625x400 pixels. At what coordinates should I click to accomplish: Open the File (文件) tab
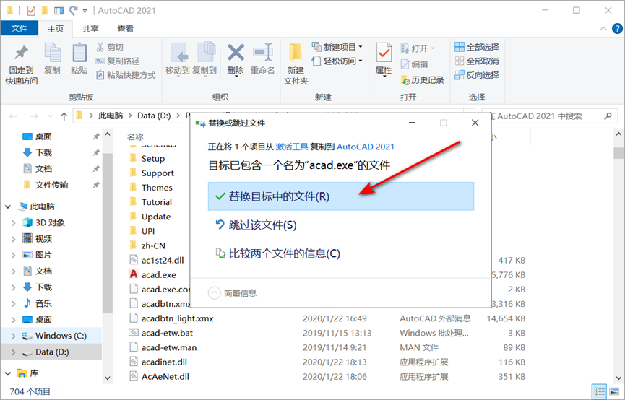[x=19, y=28]
